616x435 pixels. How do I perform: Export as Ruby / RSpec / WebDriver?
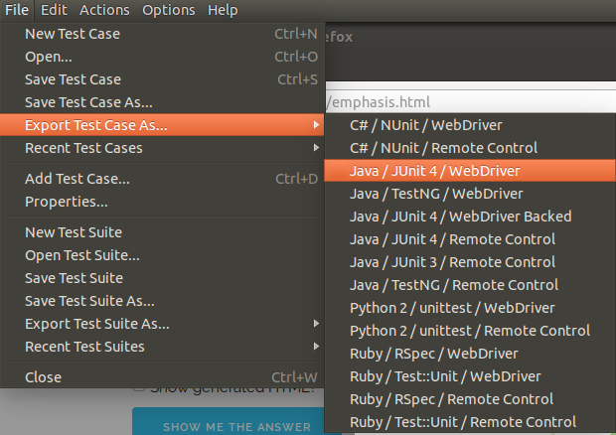pos(470,353)
